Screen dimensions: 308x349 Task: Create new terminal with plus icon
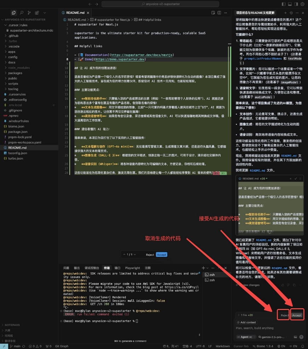coord(203,268)
